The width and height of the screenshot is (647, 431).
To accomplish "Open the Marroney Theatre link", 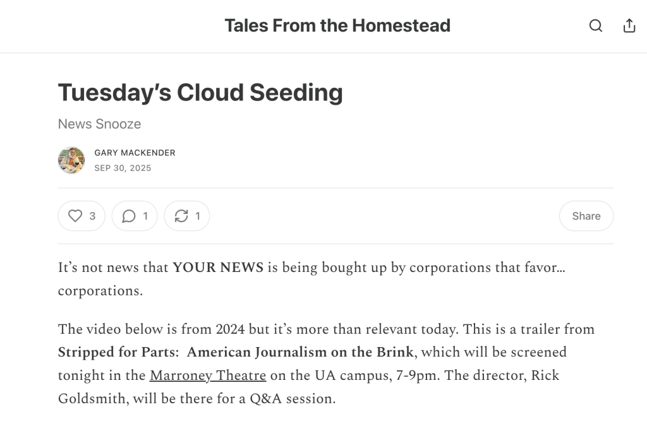I will coord(207,375).
